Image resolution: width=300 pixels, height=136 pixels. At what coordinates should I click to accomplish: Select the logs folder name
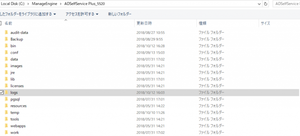14,92
